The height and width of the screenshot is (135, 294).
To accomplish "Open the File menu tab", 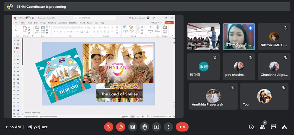I will tap(16, 23).
